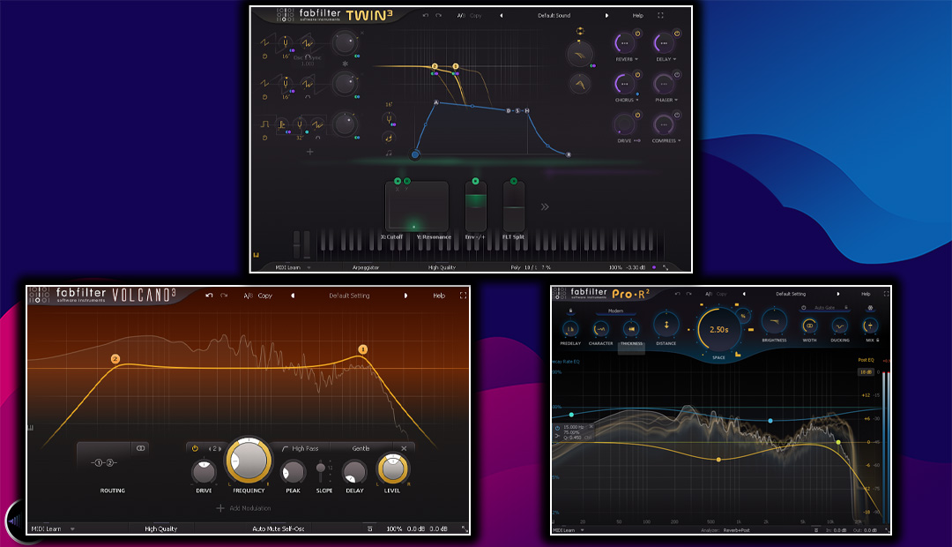Open the Help menu in Pro-R 2
This screenshot has height=547, width=952.
866,294
